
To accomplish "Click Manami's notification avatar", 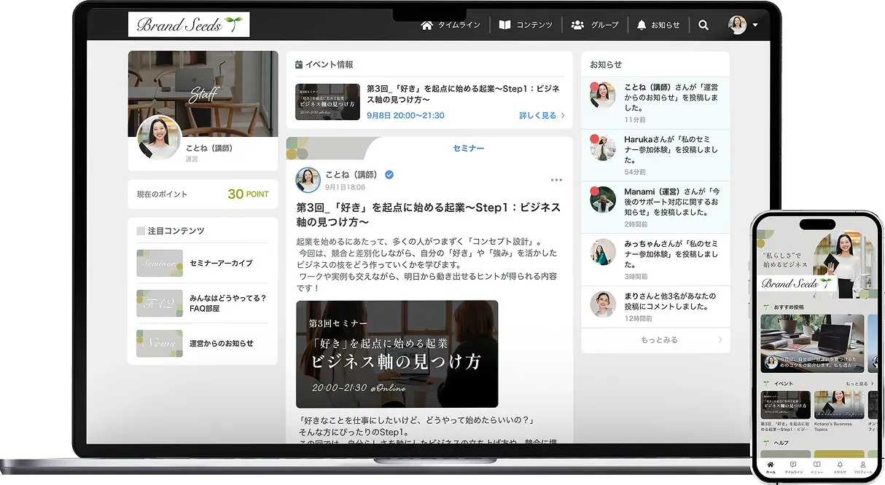I will (x=603, y=200).
